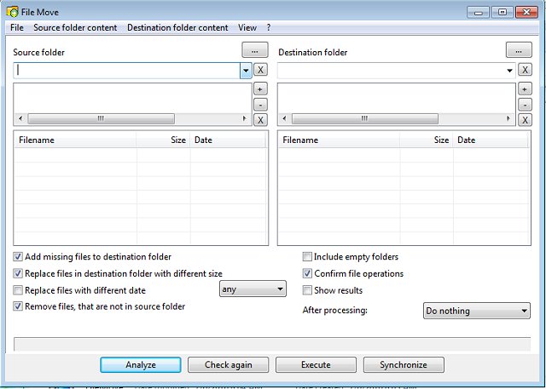Click the Synchronize button
Viewport: 546px width, 389px height.
(404, 364)
